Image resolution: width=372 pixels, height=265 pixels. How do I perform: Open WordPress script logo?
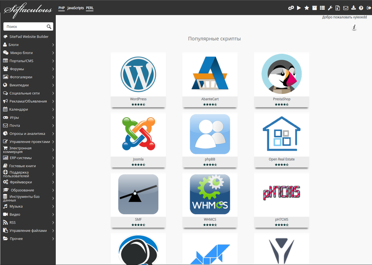coord(138,74)
